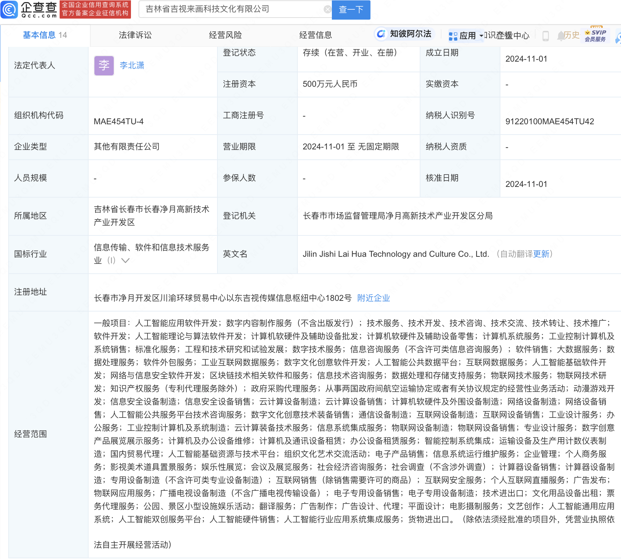Click the Qichacha logo icon
621x559 pixels.
pyautogui.click(x=9, y=9)
